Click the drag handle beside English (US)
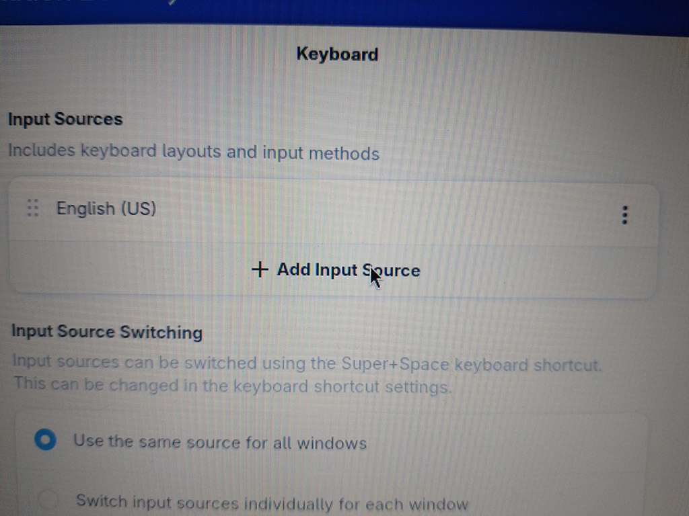 click(x=32, y=208)
